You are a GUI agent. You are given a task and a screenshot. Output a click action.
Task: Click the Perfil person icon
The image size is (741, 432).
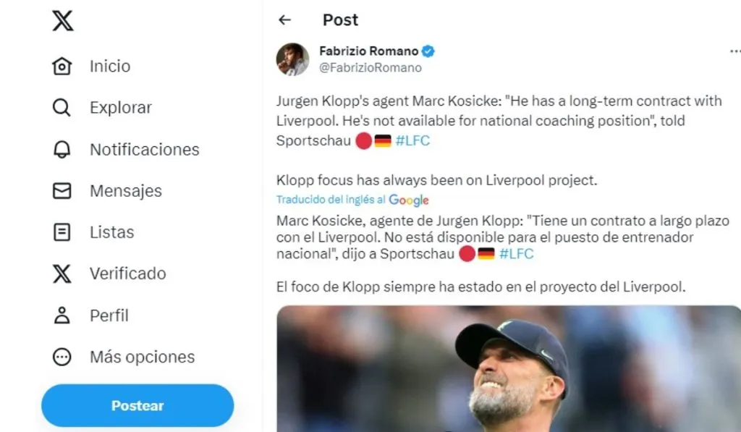click(x=62, y=315)
